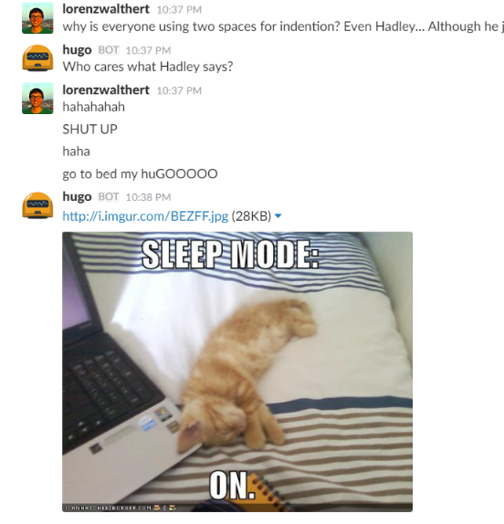This screenshot has height=524, width=504.
Task: Click 10:37 PM timestamp of indention question
Action: pyautogui.click(x=179, y=10)
